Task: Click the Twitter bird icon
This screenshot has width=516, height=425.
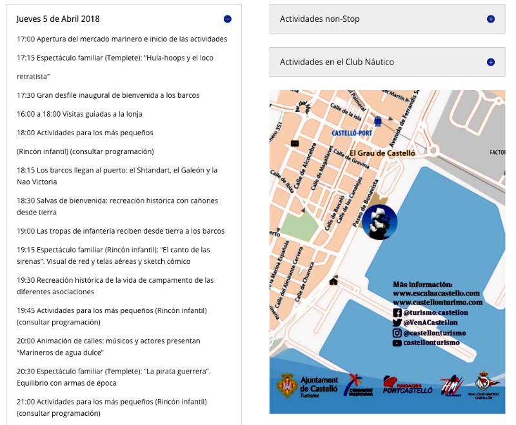Action: [x=397, y=323]
